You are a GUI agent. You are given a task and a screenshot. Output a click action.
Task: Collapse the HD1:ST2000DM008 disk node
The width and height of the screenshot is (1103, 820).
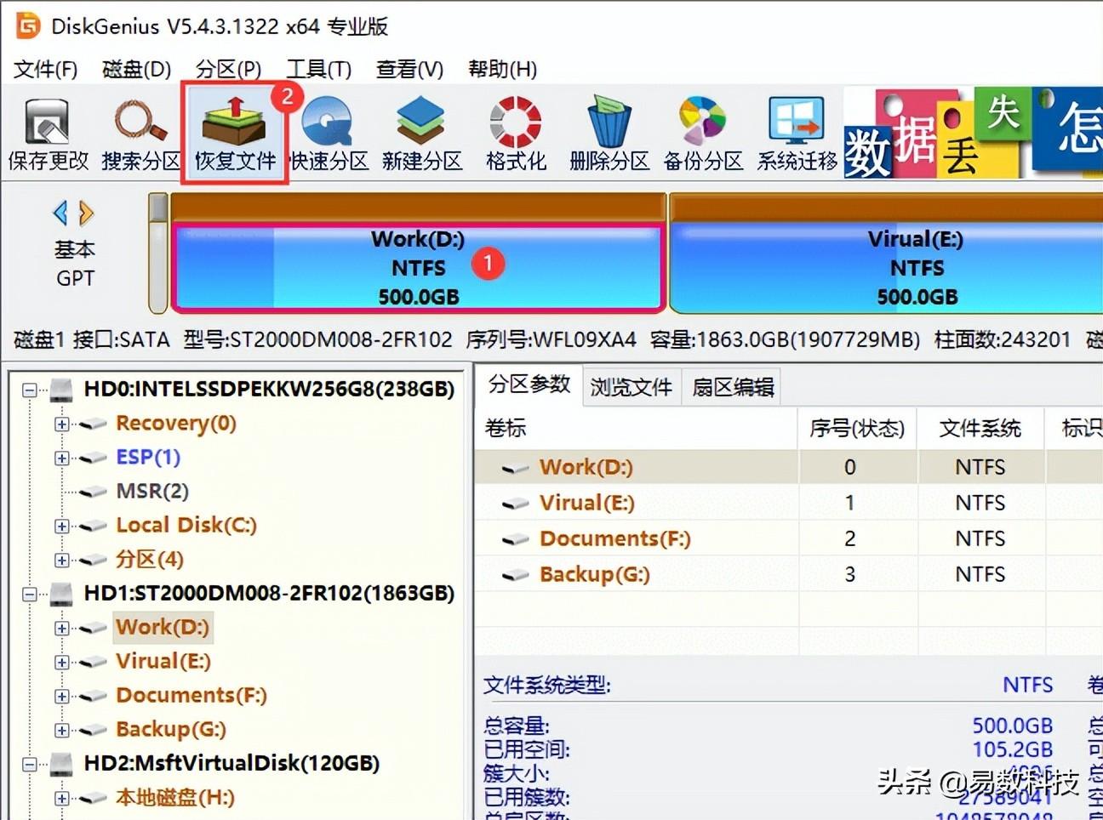tap(29, 594)
